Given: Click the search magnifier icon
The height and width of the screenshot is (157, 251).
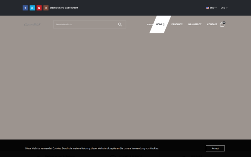Looking at the screenshot, I should pos(120,24).
